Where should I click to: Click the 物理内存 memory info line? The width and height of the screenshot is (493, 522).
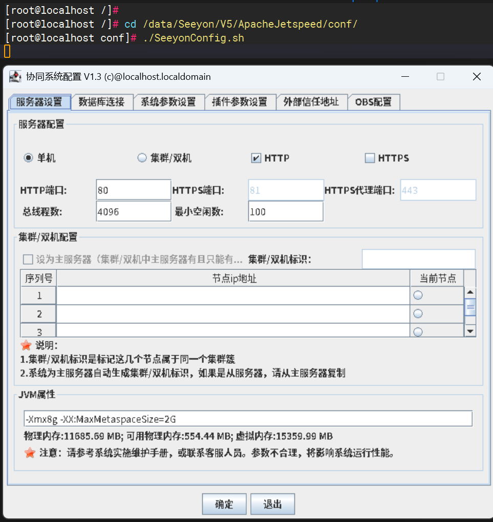(x=178, y=436)
